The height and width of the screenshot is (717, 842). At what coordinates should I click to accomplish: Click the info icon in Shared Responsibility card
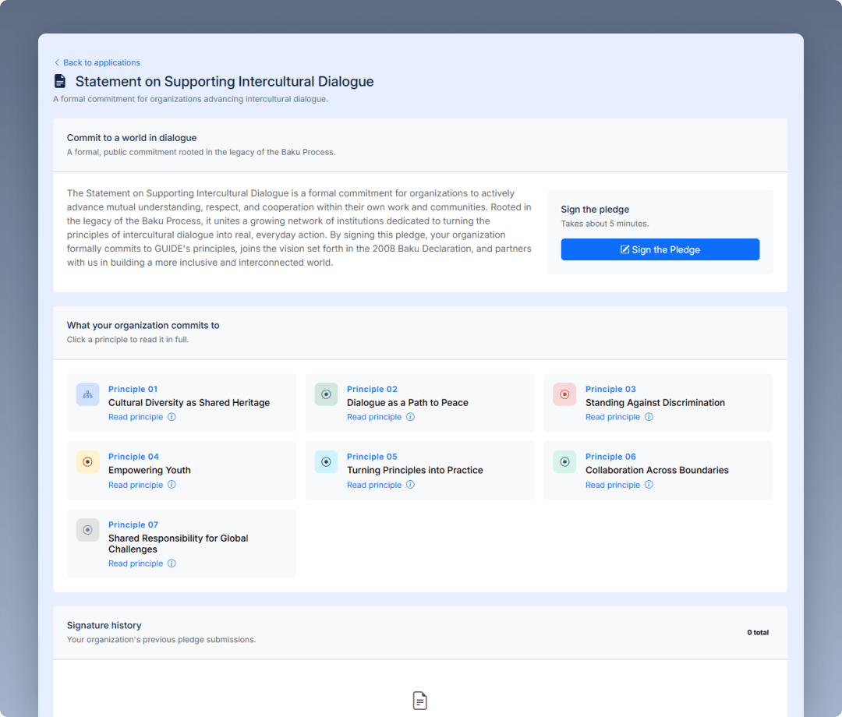pos(172,563)
